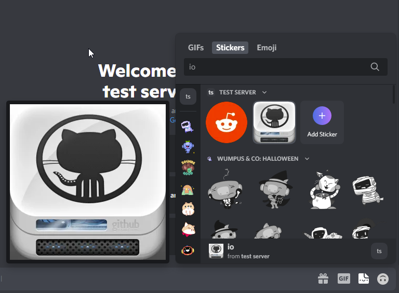Image resolution: width=399 pixels, height=293 pixels.
Task: Toggle the sticker picker icon in chat bar
Action: click(x=363, y=279)
